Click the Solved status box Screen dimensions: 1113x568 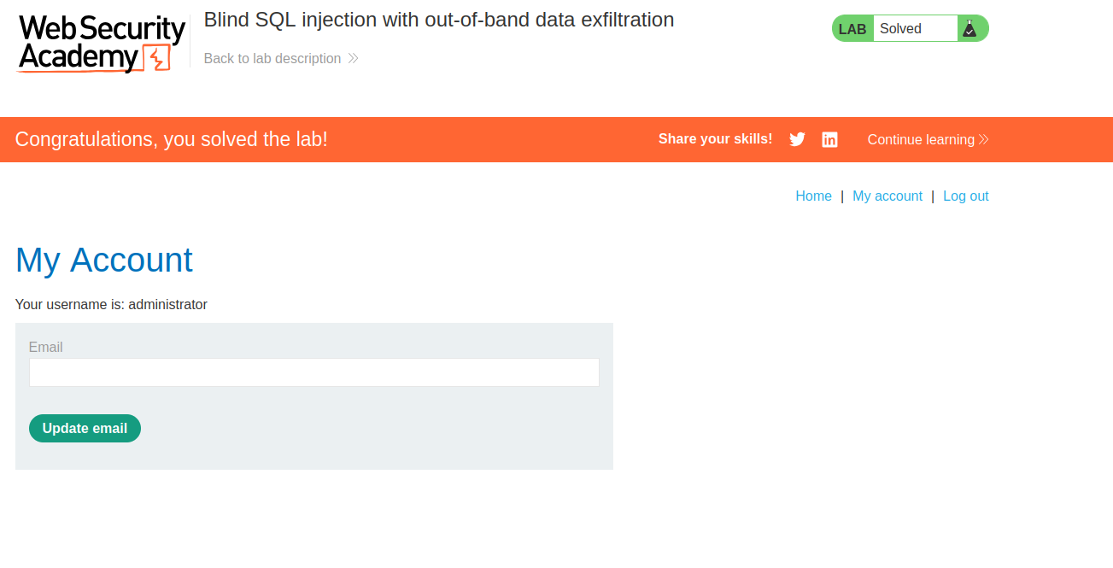(x=915, y=28)
